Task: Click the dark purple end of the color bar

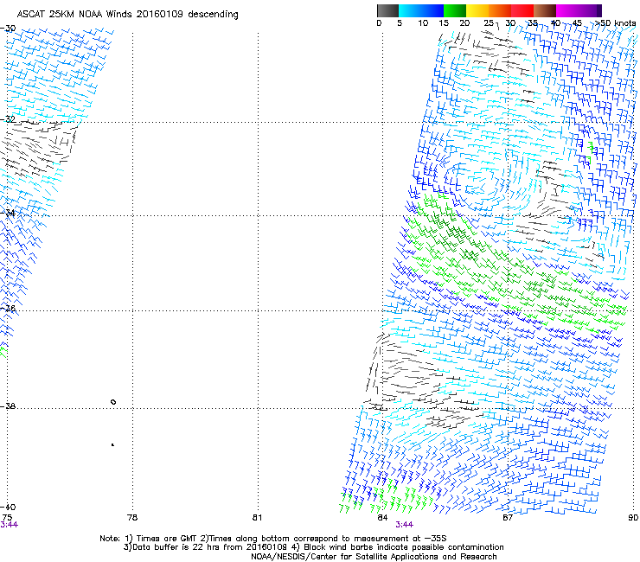Action: [x=598, y=10]
